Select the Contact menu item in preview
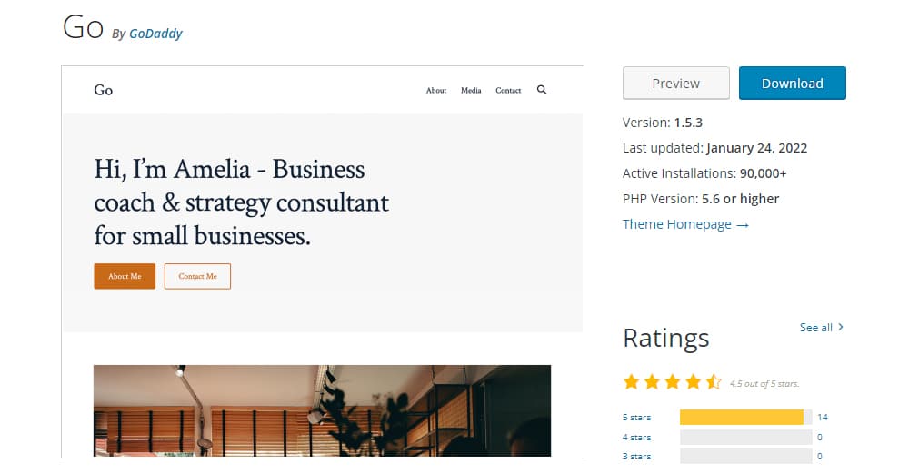Image resolution: width=909 pixels, height=473 pixels. [x=508, y=91]
